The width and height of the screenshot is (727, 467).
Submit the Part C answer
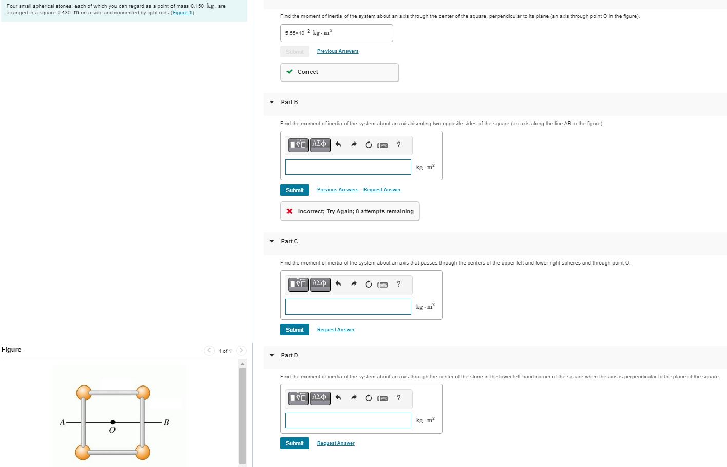pos(295,329)
